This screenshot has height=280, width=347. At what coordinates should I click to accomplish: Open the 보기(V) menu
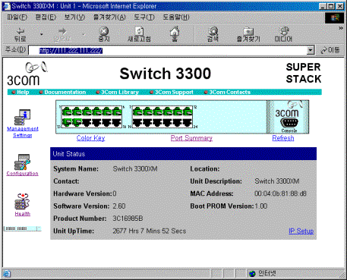coord(74,17)
